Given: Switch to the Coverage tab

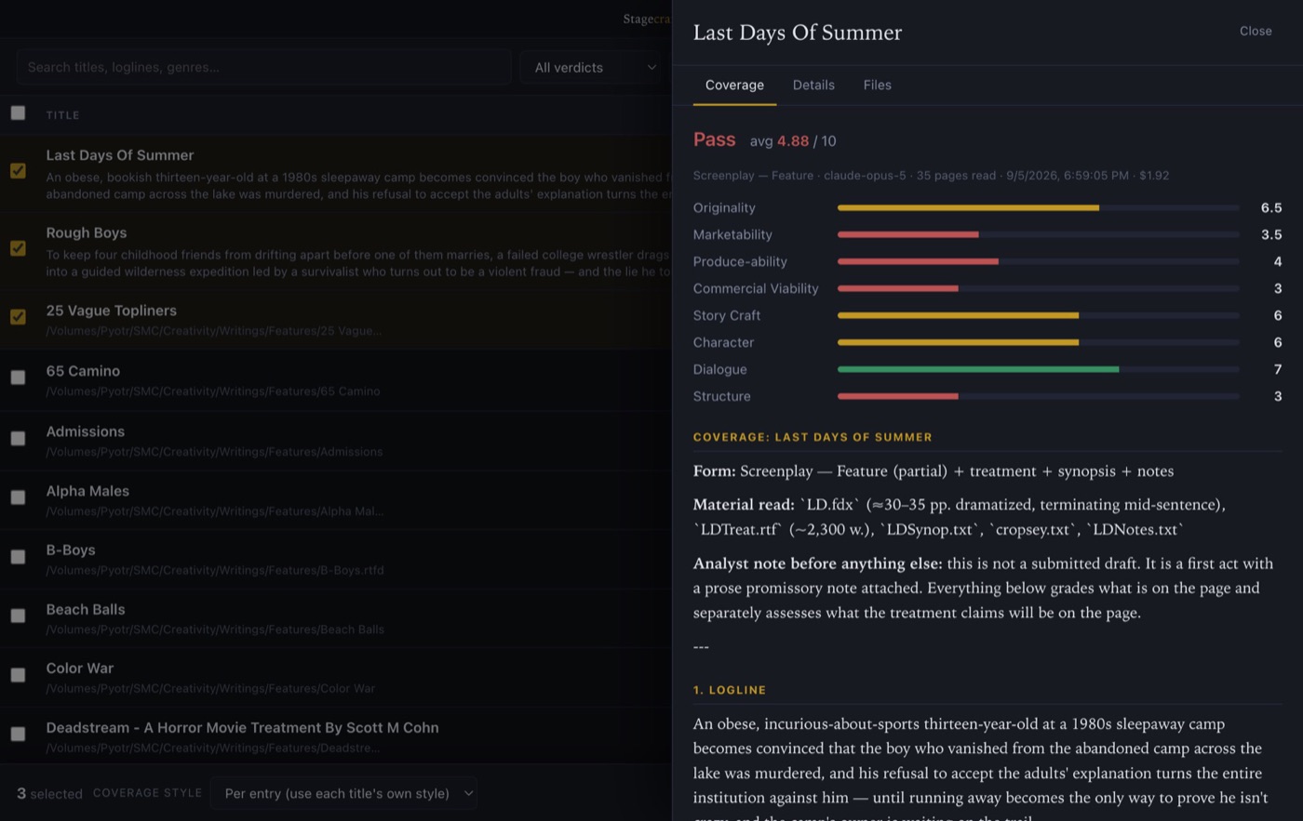Looking at the screenshot, I should 734,85.
